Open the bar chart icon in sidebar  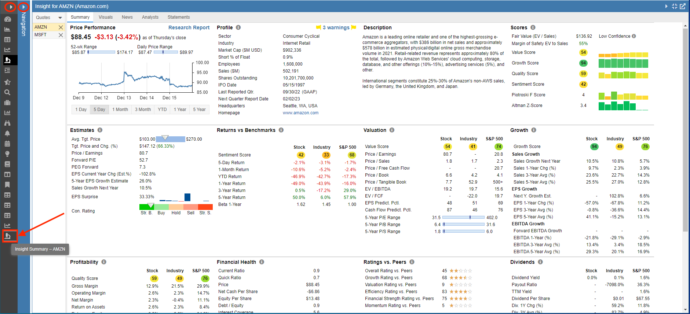7,113
